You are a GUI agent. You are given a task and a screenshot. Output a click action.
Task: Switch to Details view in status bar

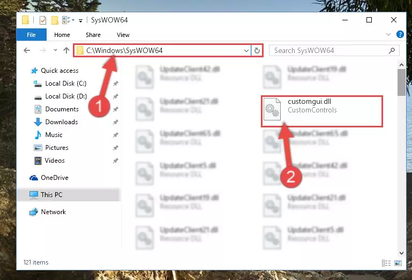tap(386, 263)
